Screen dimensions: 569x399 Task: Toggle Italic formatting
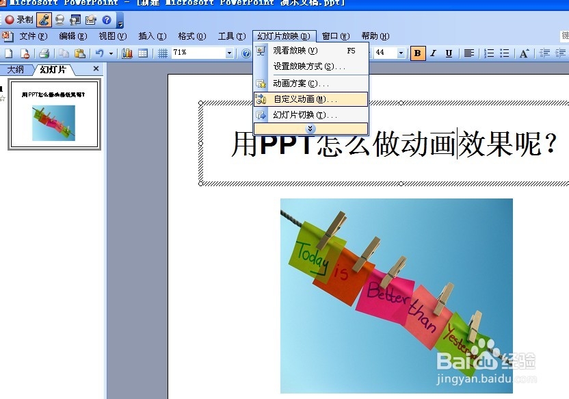tap(433, 53)
